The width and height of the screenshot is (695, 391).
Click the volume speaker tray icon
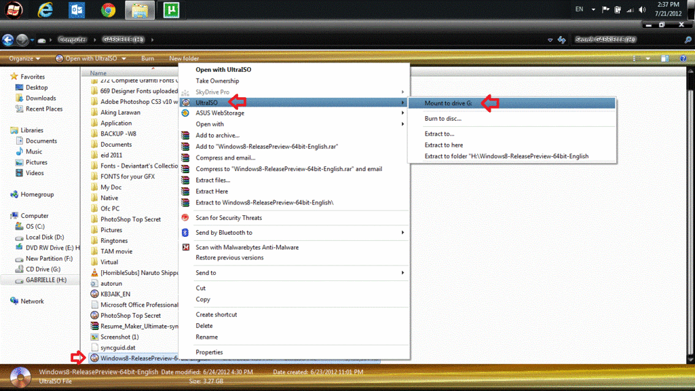point(642,10)
